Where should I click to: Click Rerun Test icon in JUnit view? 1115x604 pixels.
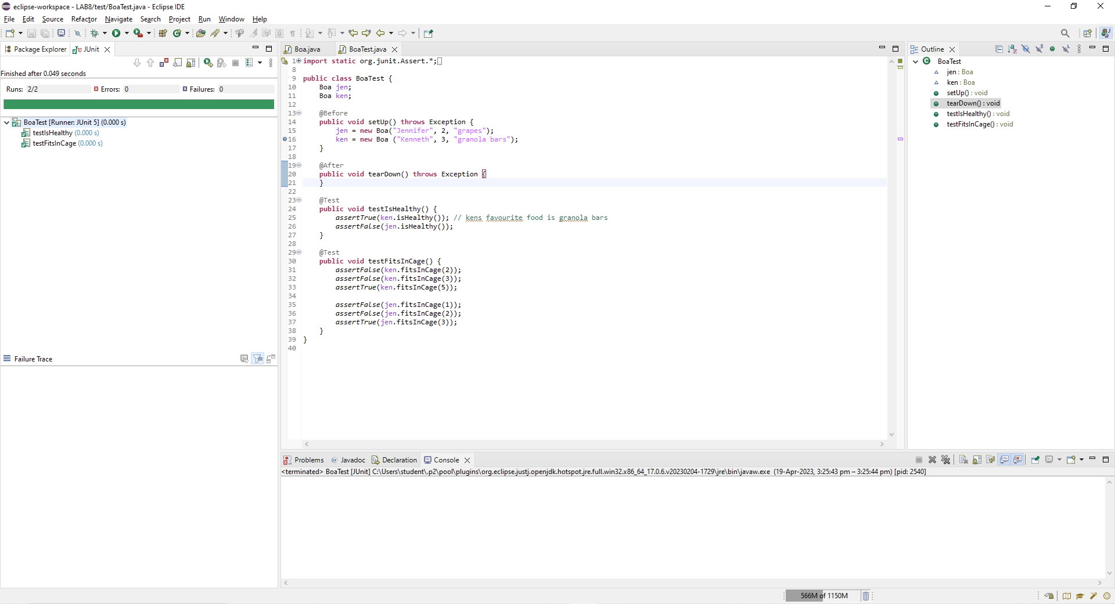(208, 63)
